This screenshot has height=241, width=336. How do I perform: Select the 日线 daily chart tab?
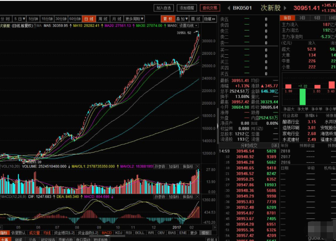pos(89,19)
